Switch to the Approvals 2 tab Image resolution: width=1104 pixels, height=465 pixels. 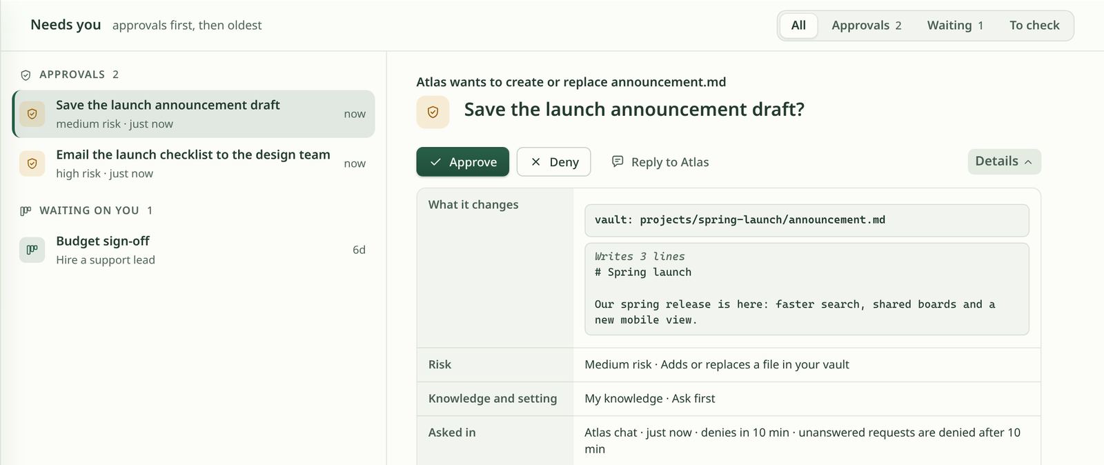pyautogui.click(x=866, y=26)
